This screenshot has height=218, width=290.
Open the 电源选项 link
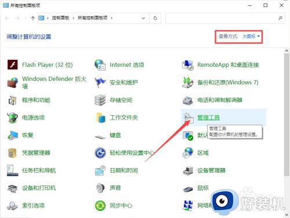(33, 117)
